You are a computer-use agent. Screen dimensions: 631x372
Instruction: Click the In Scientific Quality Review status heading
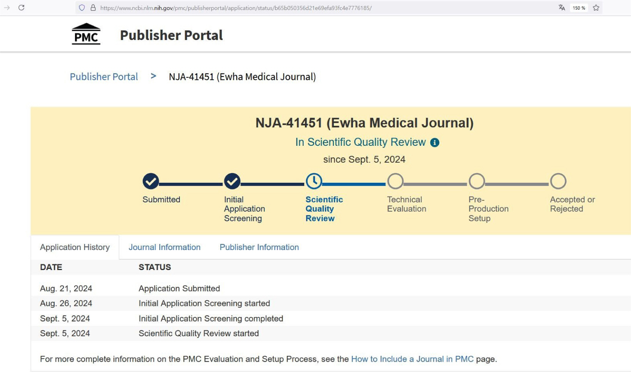click(x=360, y=142)
